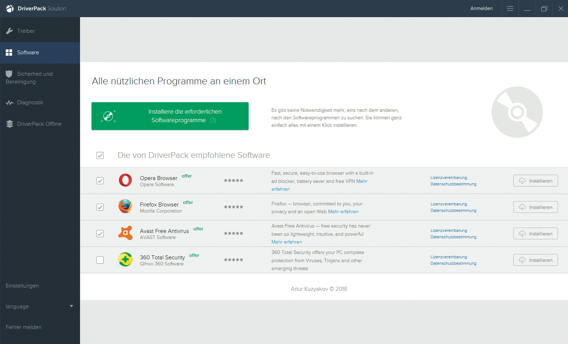Click the 'Opera Software' publisher text
Viewport: 568px width, 344px height.
157,185
